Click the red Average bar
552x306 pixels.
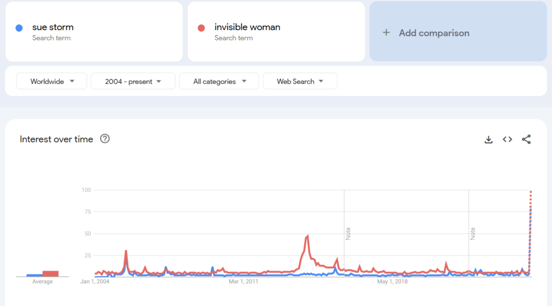[x=50, y=273]
